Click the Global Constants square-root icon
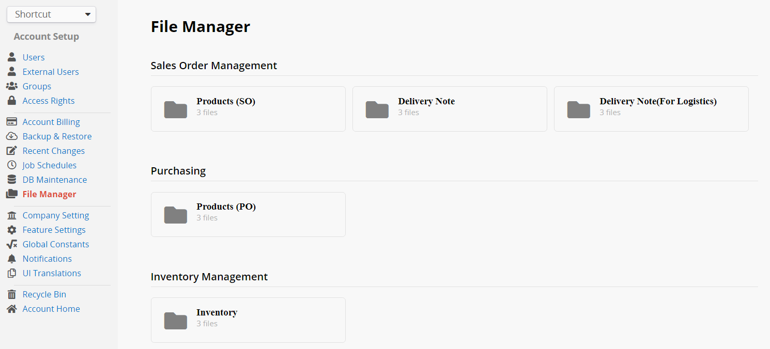Image resolution: width=770 pixels, height=349 pixels. 11,244
